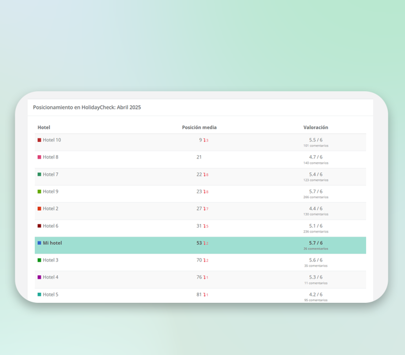Image resolution: width=405 pixels, height=355 pixels.
Task: Click the Hotel 9 color square
Action: tap(39, 192)
